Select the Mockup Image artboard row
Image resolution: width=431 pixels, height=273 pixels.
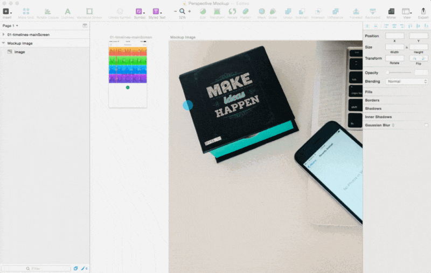point(45,44)
